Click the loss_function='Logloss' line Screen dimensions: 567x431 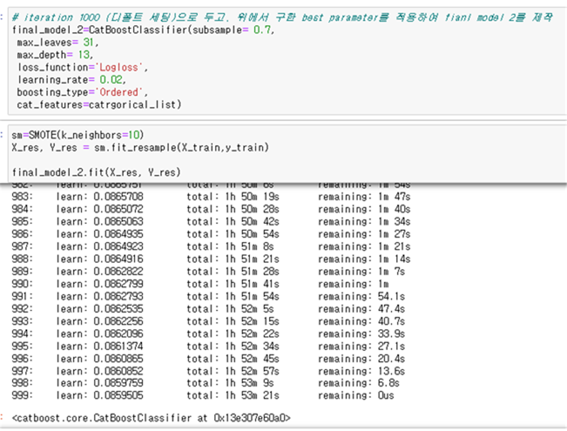pos(82,67)
